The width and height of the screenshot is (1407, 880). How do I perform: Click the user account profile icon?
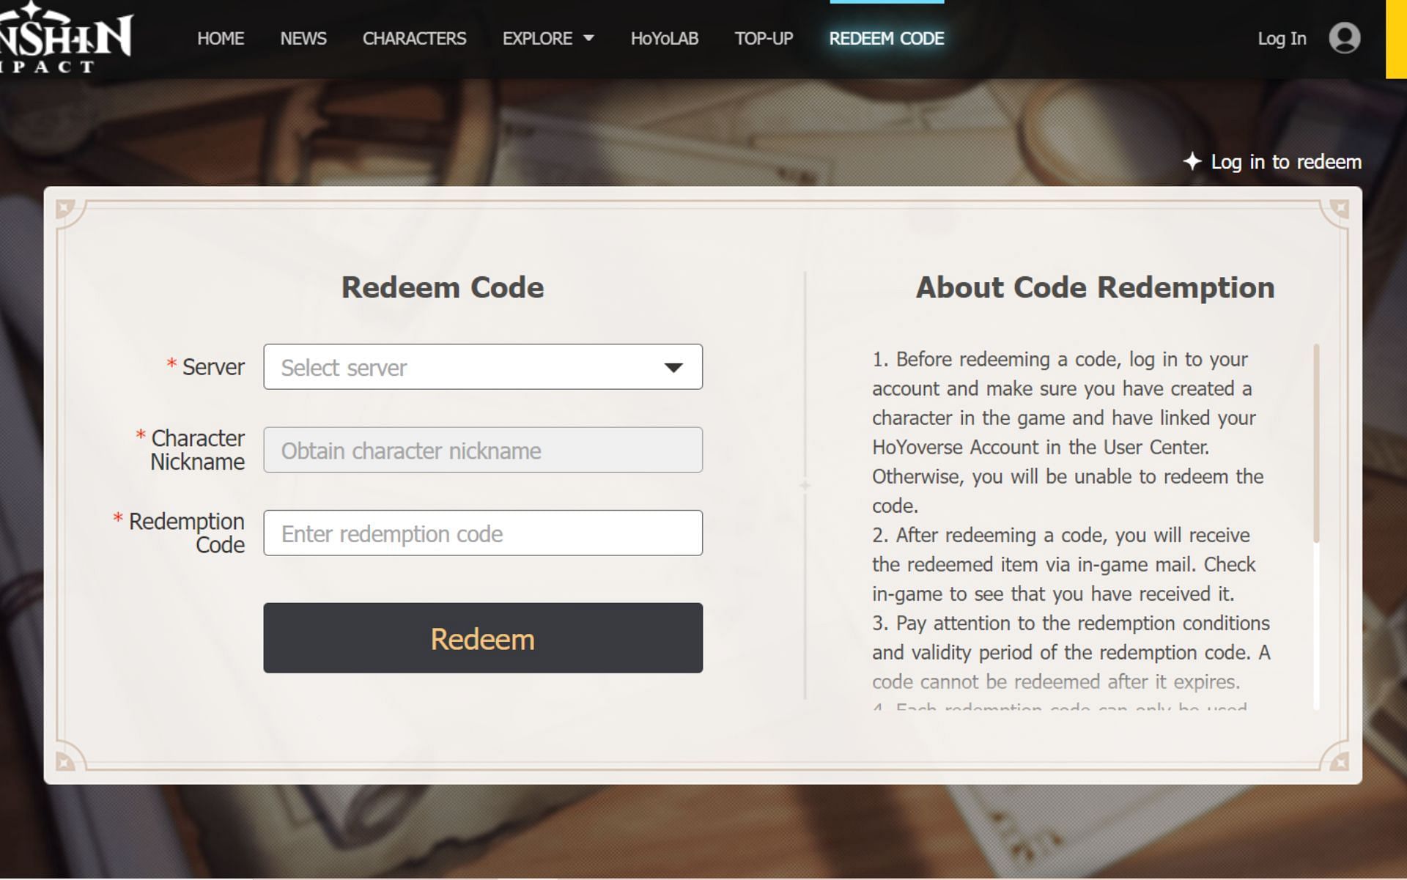(1343, 37)
